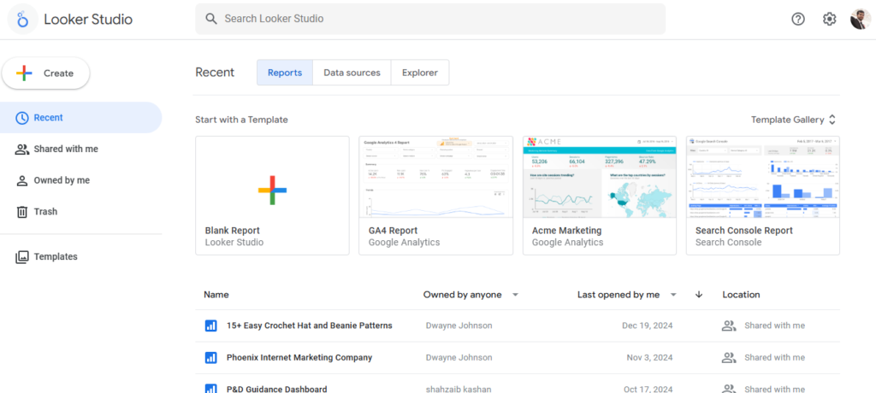Click the Nov 3, 2024 date cell
This screenshot has width=876, height=393.
pyautogui.click(x=650, y=357)
